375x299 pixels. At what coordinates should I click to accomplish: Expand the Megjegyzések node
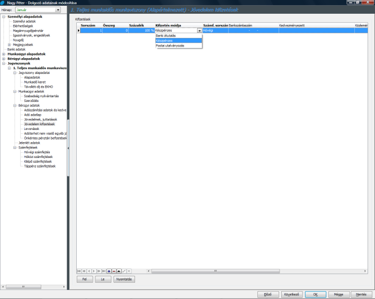pos(9,44)
